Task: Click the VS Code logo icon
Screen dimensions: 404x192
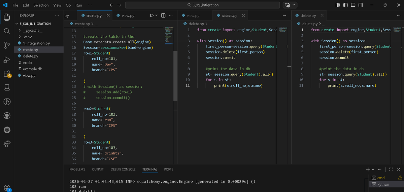Action: (x=5, y=5)
